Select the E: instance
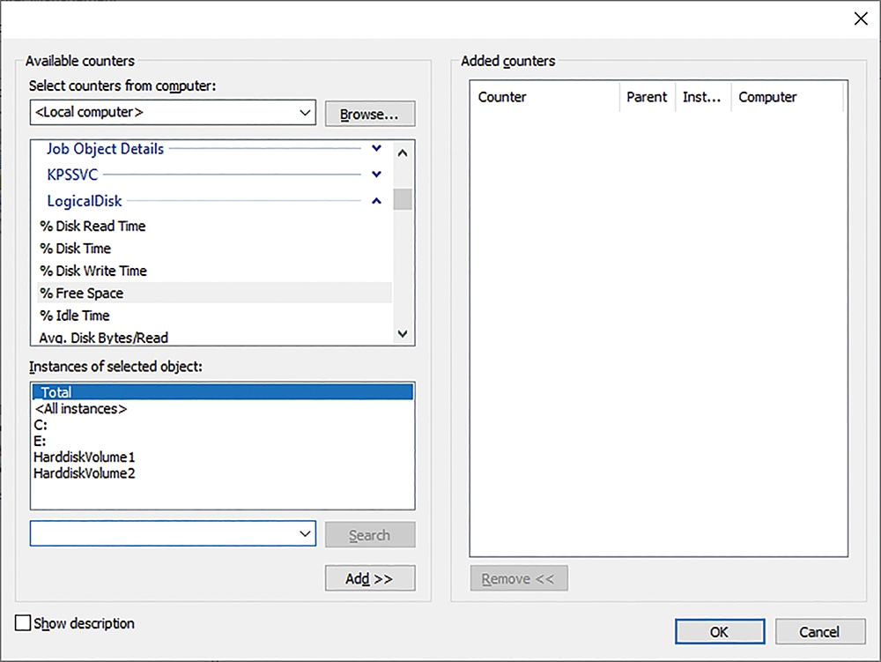This screenshot has width=881, height=662. (x=223, y=441)
